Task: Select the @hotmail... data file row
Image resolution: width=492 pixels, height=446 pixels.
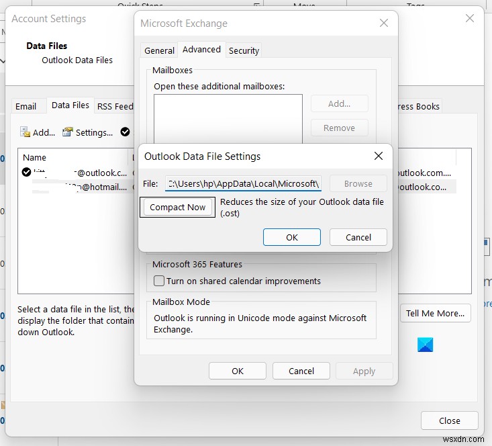Action: coord(75,187)
